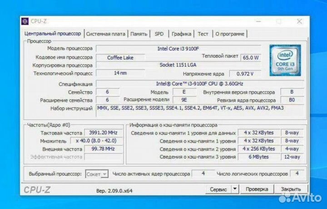This screenshot has height=209, width=327.
Task: Click the multiplier x 40.0 (8.0 - 42.0) value
Action: point(96,140)
